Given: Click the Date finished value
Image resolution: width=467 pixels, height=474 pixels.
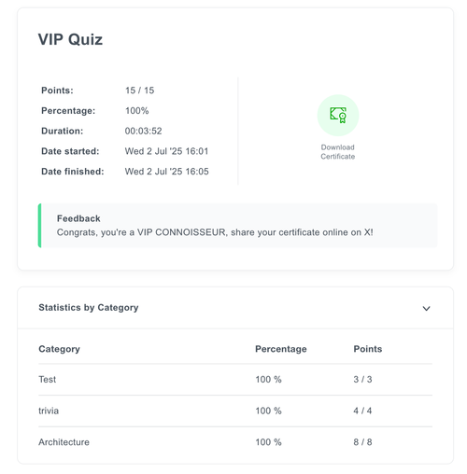Looking at the screenshot, I should (x=166, y=172).
